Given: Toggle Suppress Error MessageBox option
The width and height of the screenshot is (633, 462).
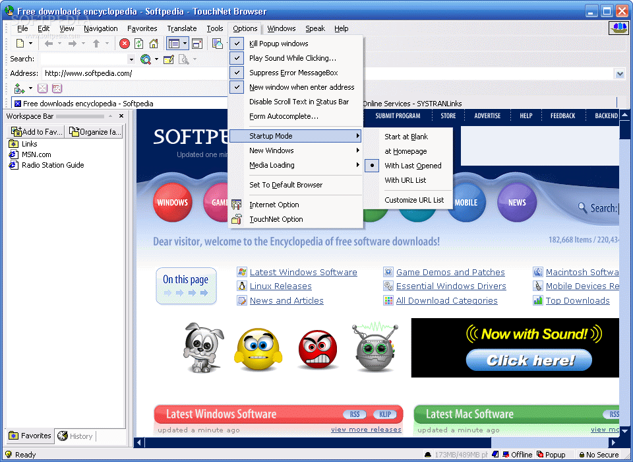Looking at the screenshot, I should pyautogui.click(x=296, y=73).
